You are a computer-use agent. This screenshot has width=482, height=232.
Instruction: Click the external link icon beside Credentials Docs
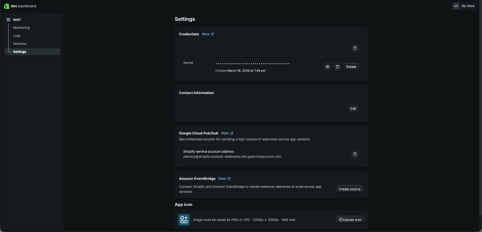point(212,34)
